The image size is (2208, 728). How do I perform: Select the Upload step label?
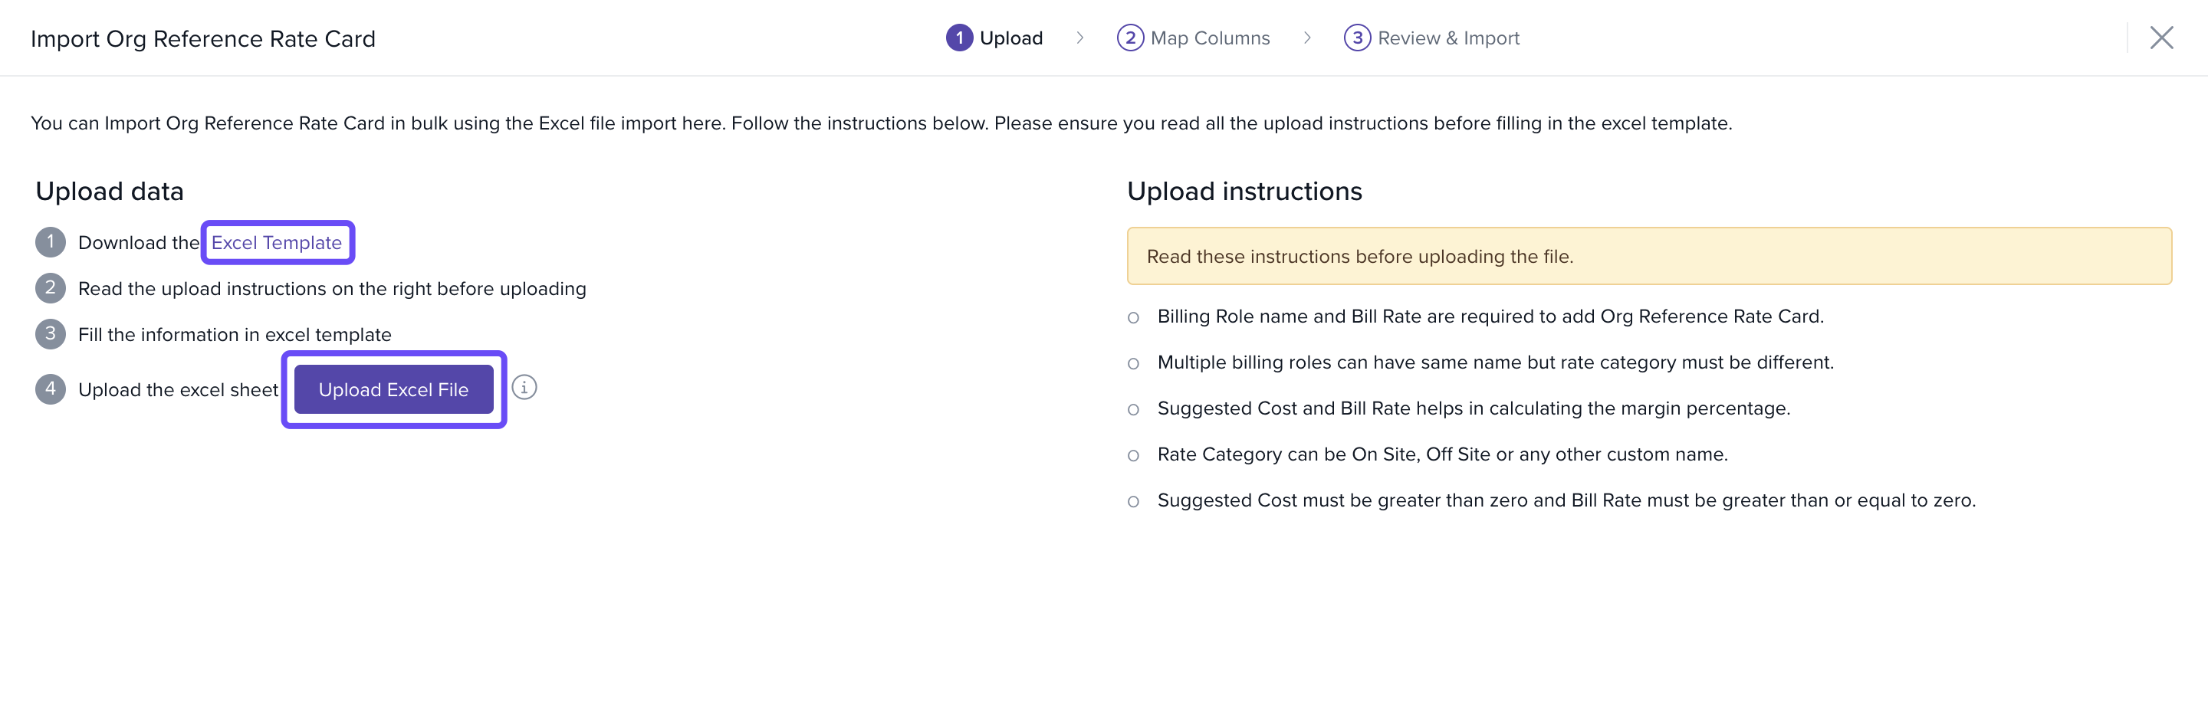coord(1010,38)
